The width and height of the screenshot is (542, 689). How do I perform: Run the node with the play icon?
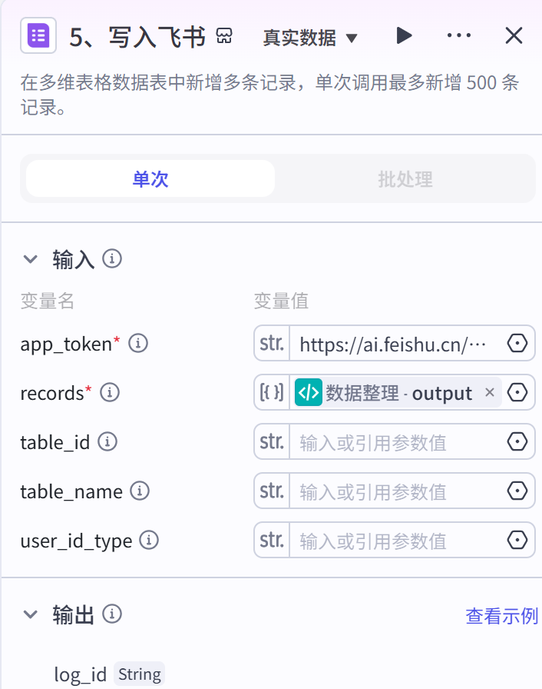click(404, 35)
